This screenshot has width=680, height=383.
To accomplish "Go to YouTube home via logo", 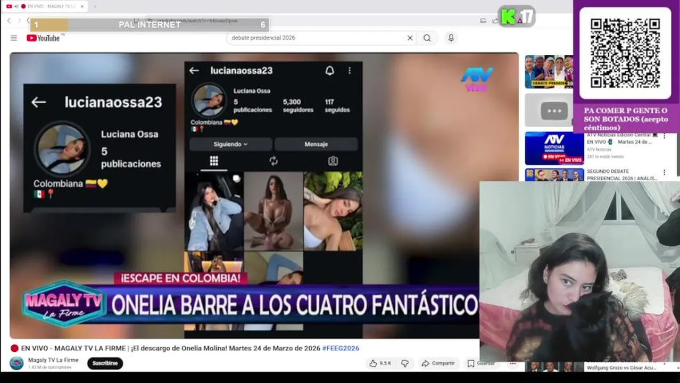I will (44, 38).
